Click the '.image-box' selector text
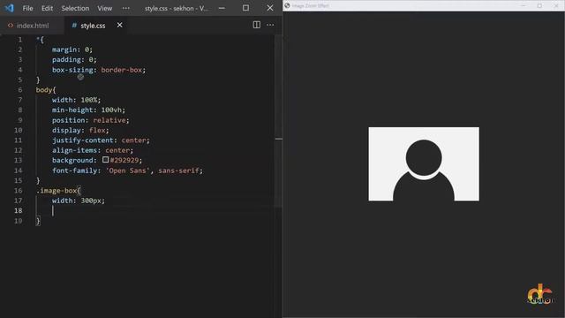The width and height of the screenshot is (565, 318). tap(56, 191)
